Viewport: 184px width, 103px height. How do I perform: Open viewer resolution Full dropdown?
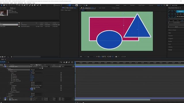[x=91, y=57]
